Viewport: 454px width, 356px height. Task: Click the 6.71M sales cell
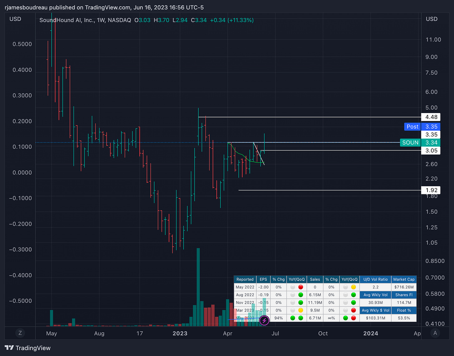tap(315, 318)
